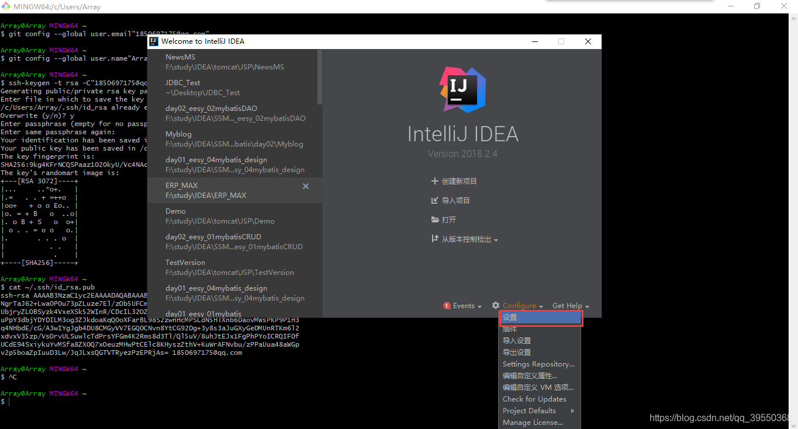Select 编辑自定义属性... menu entry
The height and width of the screenshot is (429, 798).
coord(540,376)
